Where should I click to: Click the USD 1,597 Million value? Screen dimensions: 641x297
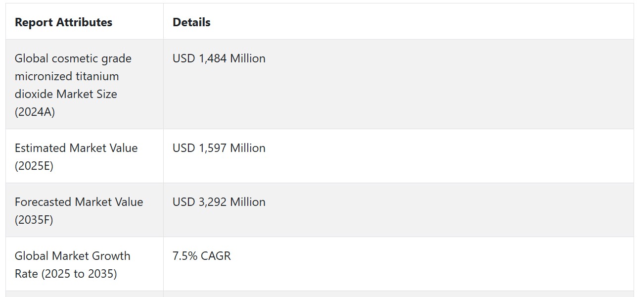point(219,148)
